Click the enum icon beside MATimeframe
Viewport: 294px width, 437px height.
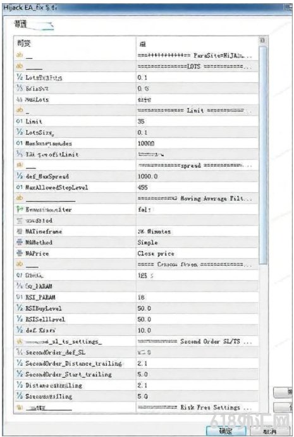(x=19, y=231)
